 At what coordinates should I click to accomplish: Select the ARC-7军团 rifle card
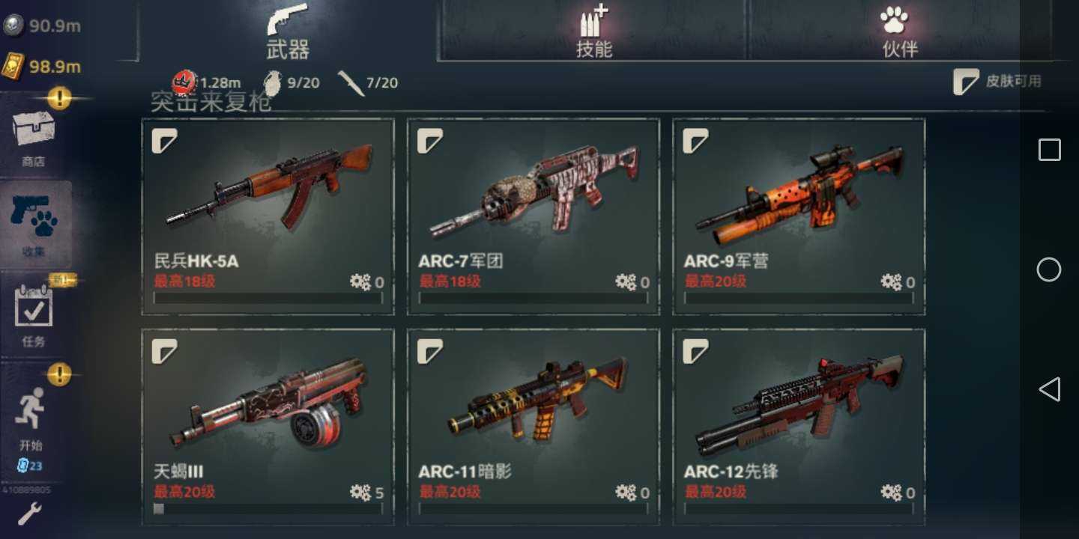533,216
